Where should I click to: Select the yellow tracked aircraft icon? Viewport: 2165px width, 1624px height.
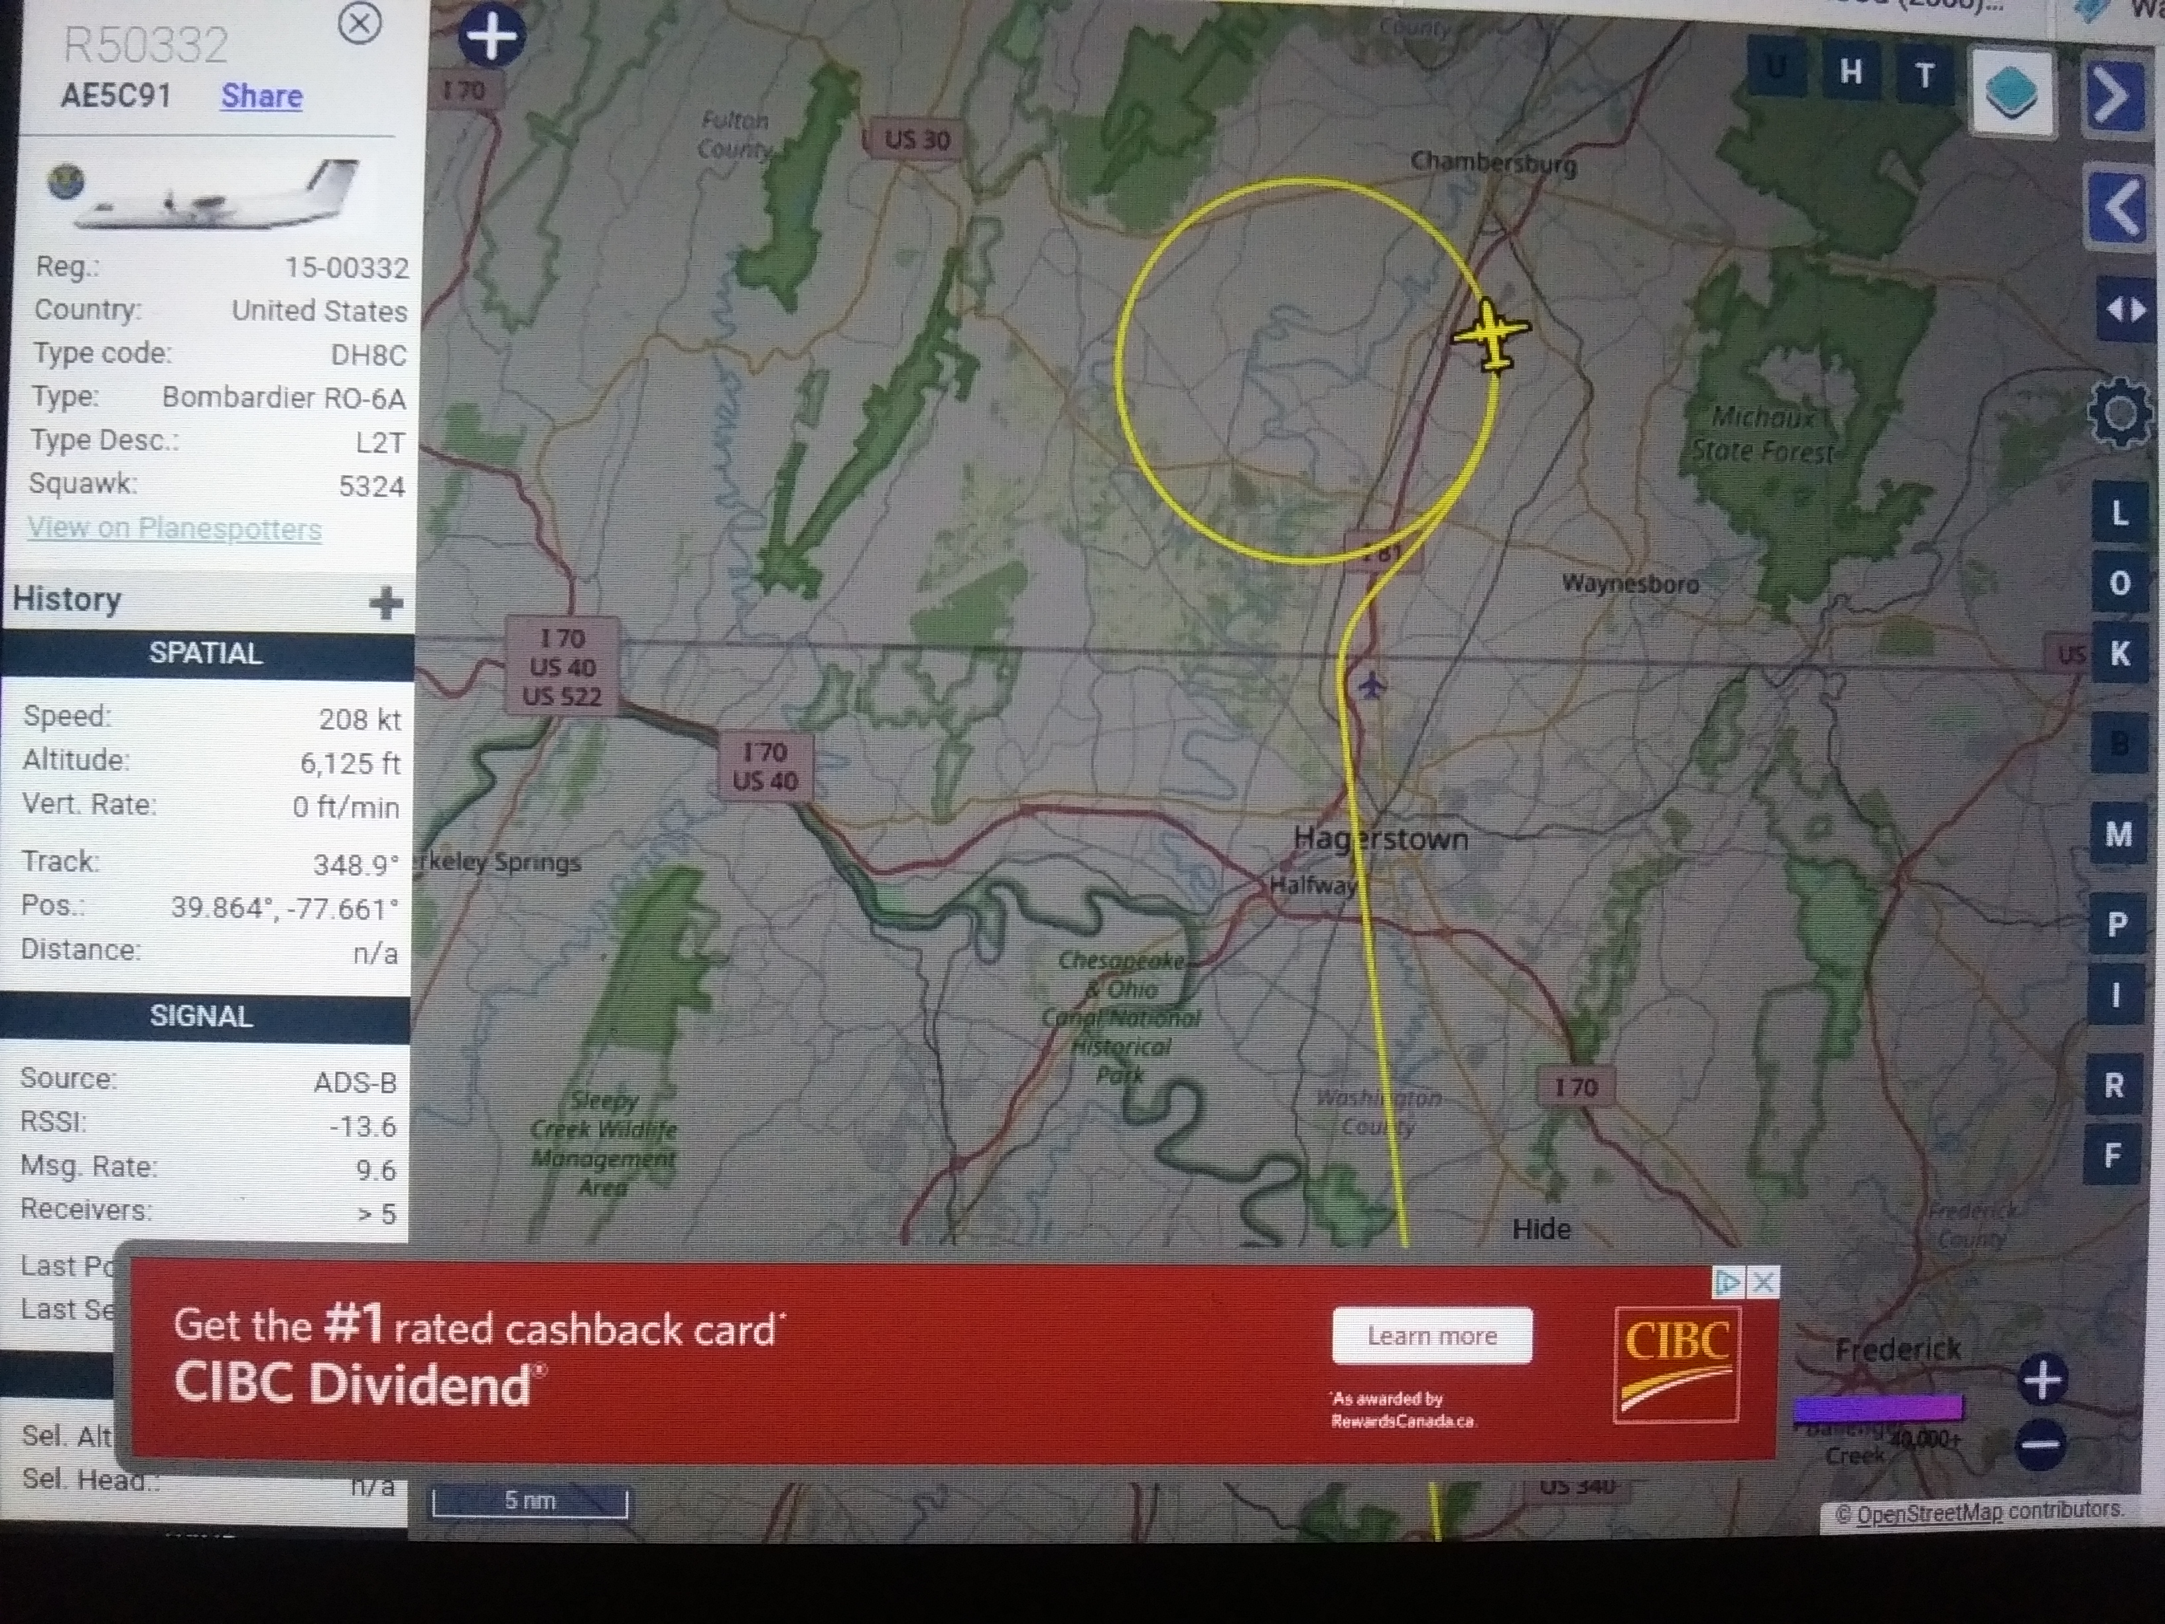pos(1492,336)
